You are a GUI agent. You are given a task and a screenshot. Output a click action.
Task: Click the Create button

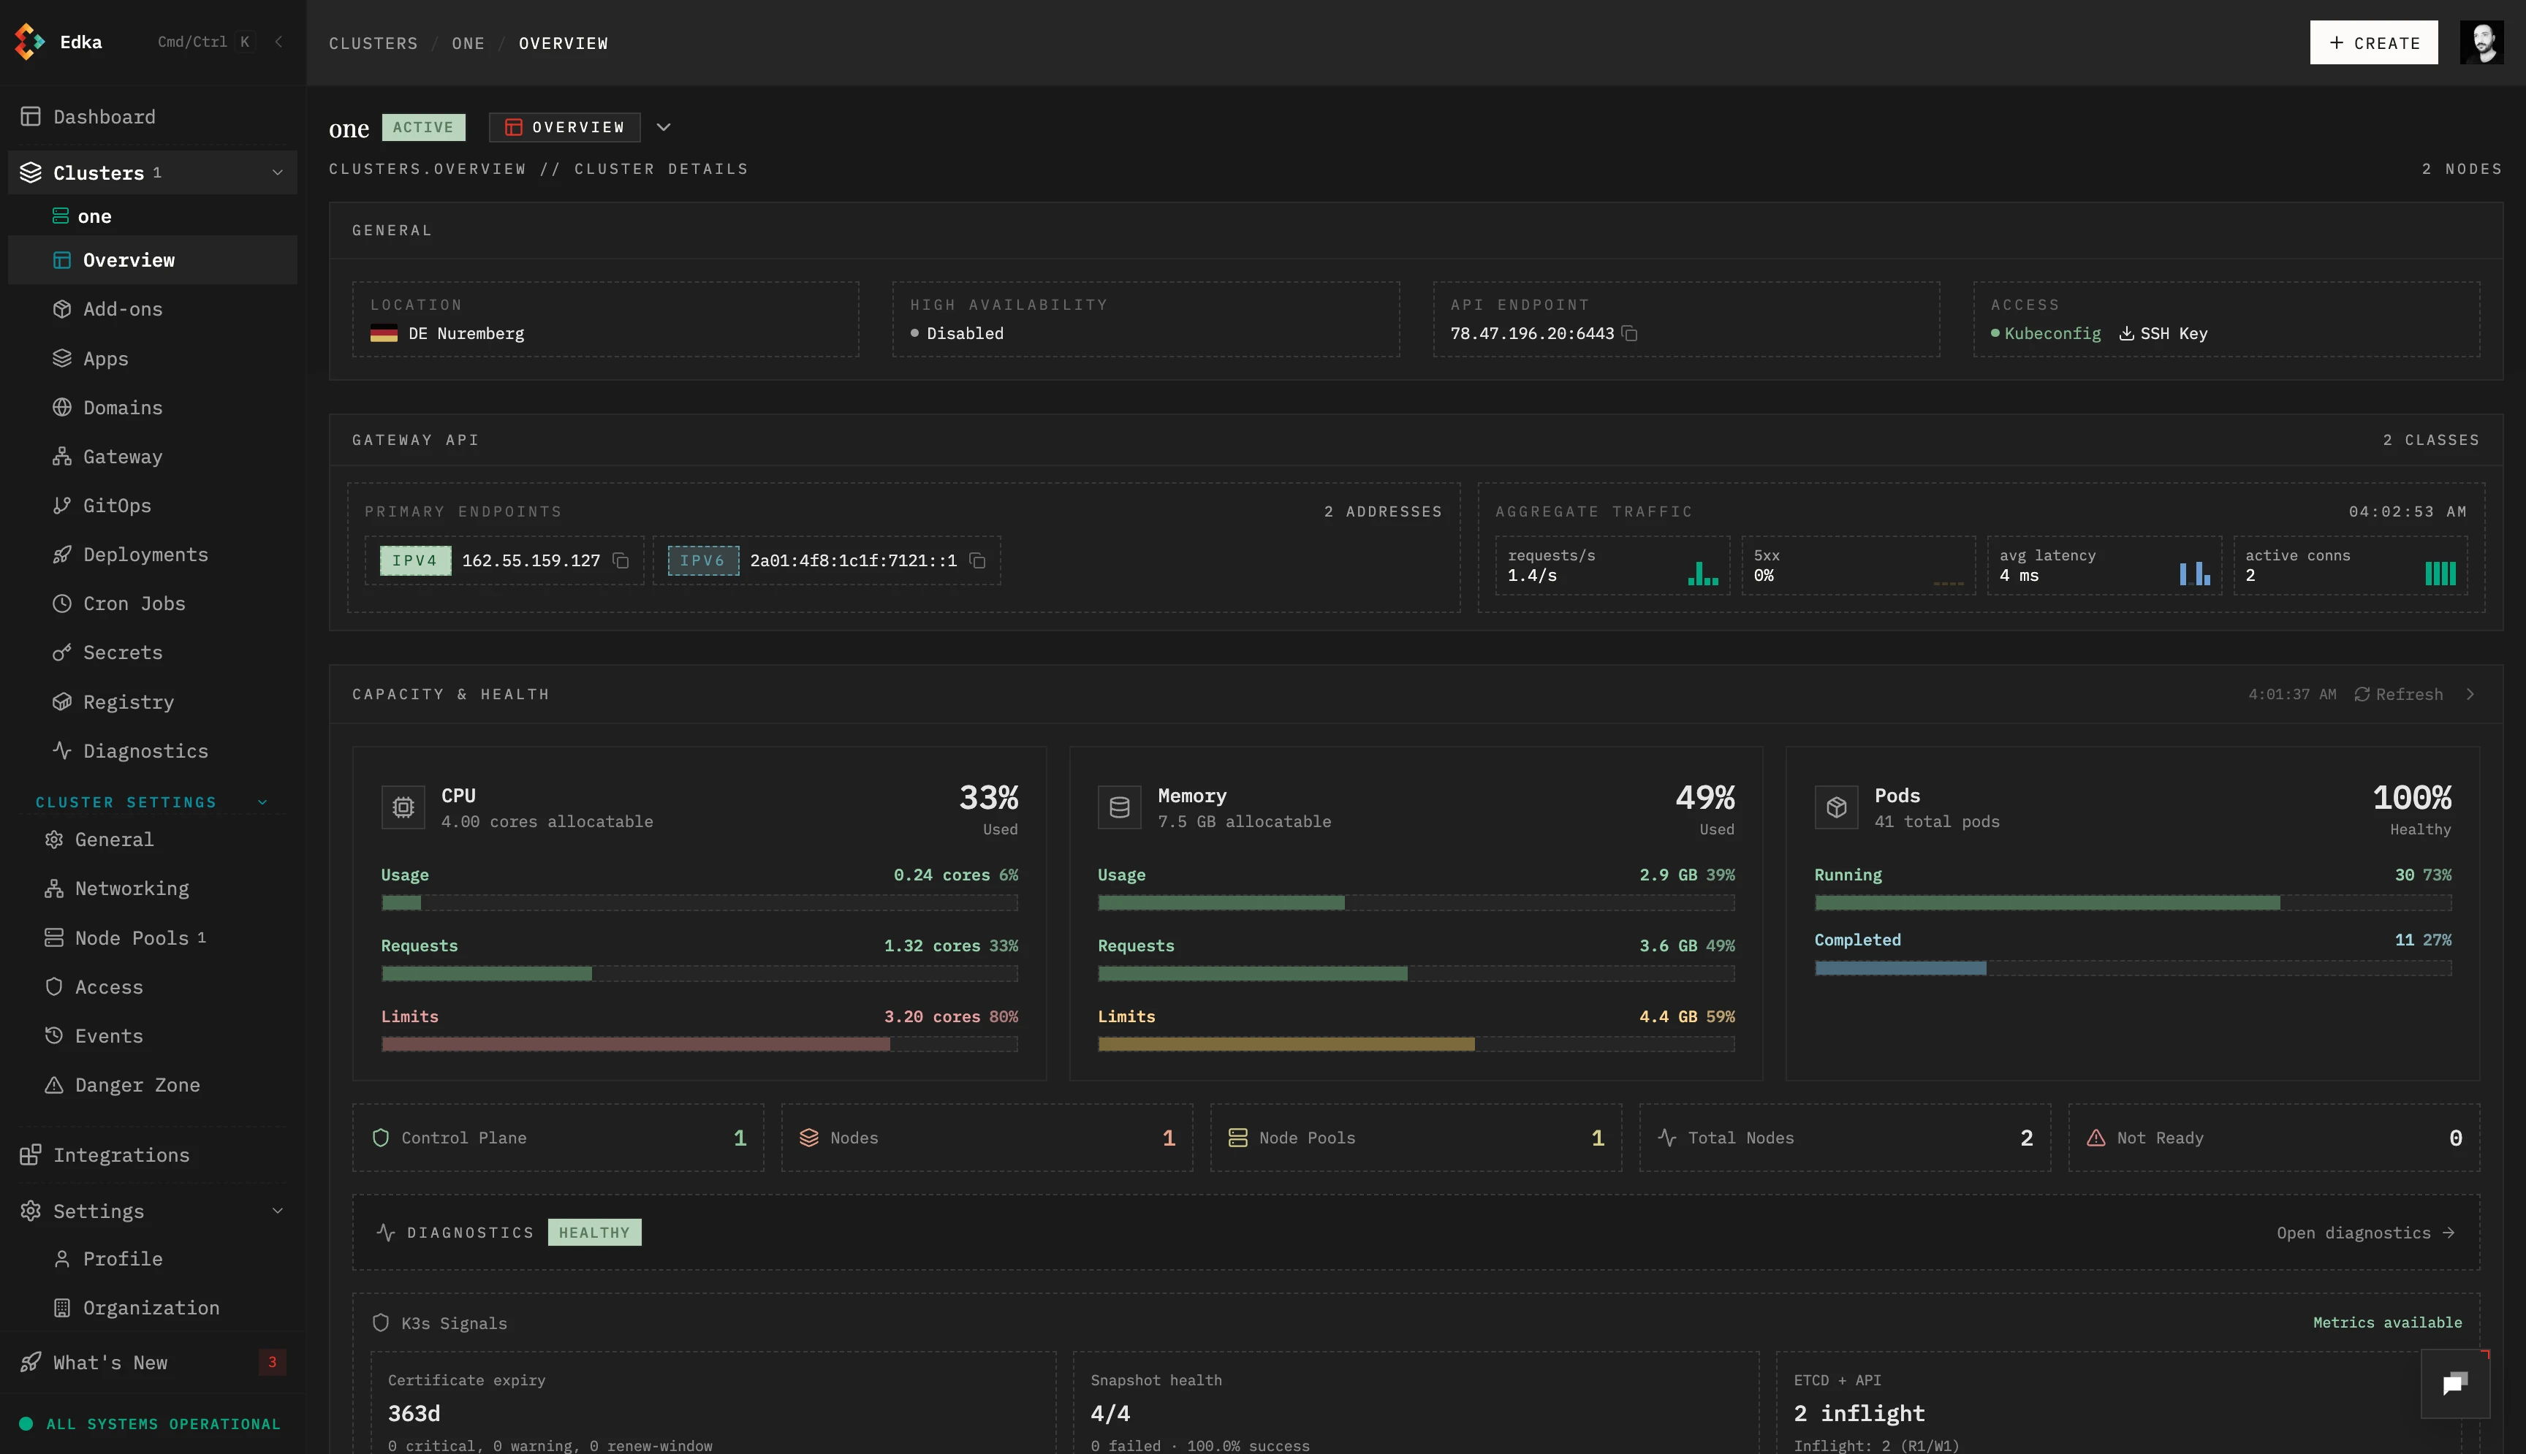click(2373, 43)
